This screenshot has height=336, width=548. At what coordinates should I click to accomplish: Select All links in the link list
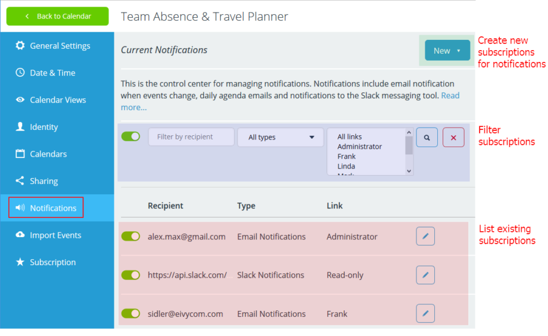(x=350, y=136)
